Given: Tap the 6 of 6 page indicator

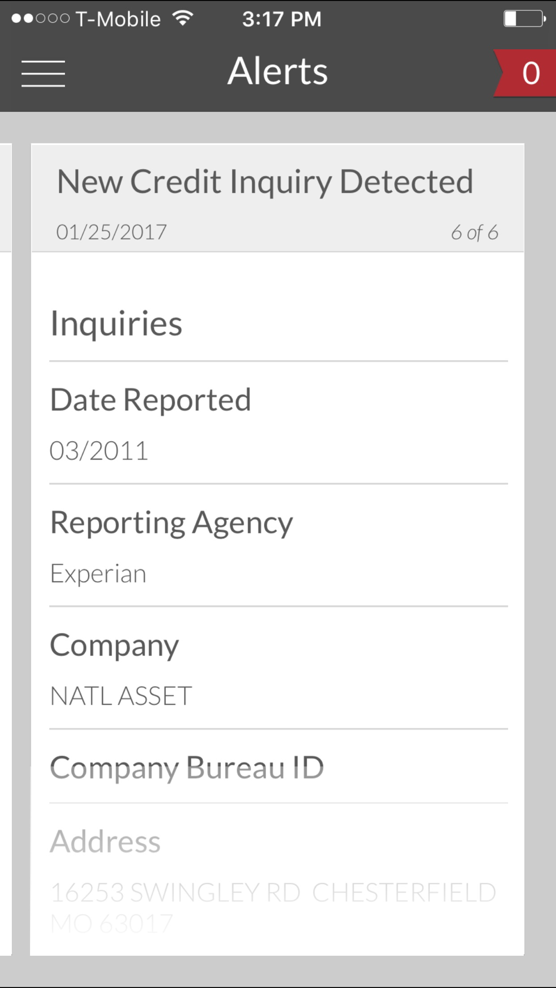Looking at the screenshot, I should tap(474, 232).
